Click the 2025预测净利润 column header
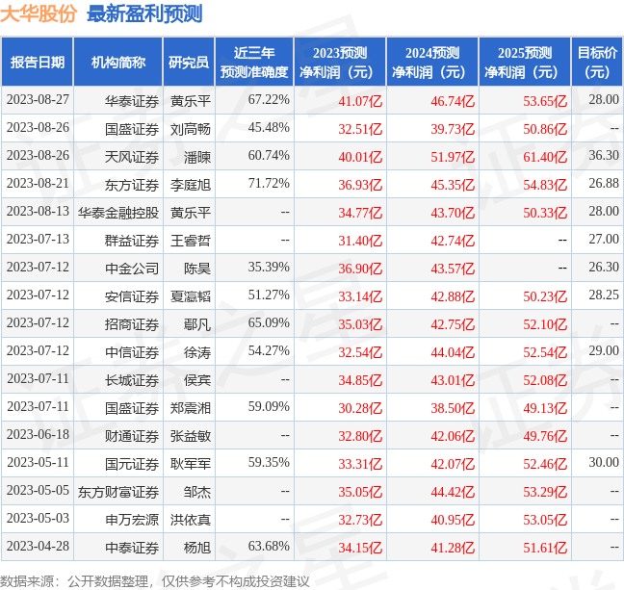This screenshot has width=624, height=590. 525,62
